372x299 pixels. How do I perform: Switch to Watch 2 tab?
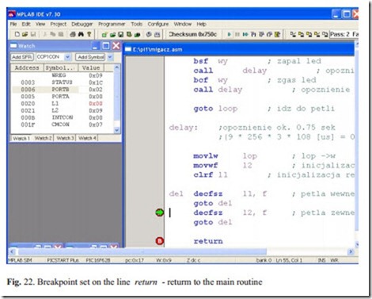click(44, 138)
